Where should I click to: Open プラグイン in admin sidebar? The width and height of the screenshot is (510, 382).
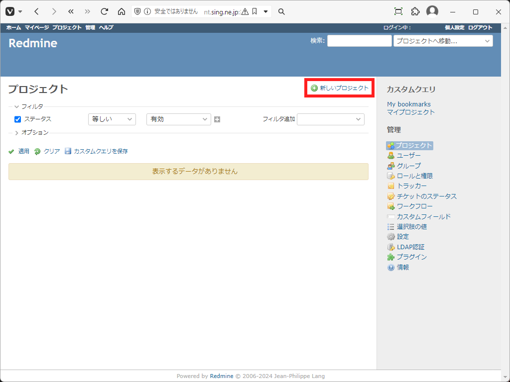(x=407, y=257)
